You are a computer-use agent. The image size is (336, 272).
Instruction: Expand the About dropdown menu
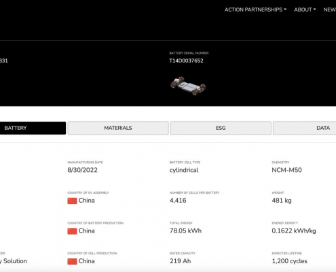pyautogui.click(x=305, y=10)
